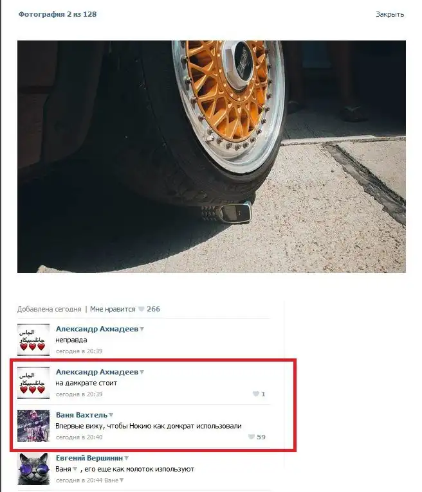Expand arrow beside Ваня Вахтель name
Image resolution: width=422 pixels, height=492 pixels.
point(111,415)
